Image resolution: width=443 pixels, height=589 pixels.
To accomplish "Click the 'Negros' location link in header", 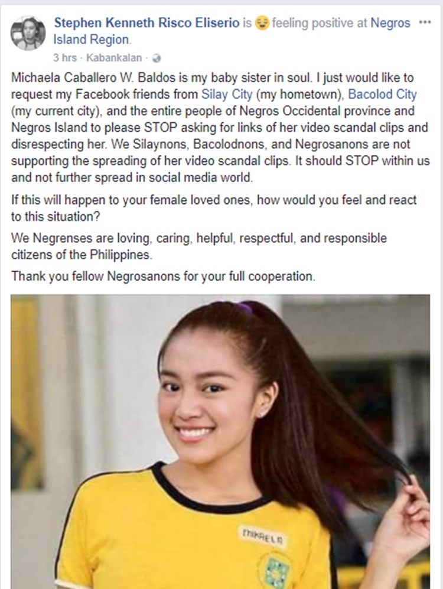I will 390,23.
